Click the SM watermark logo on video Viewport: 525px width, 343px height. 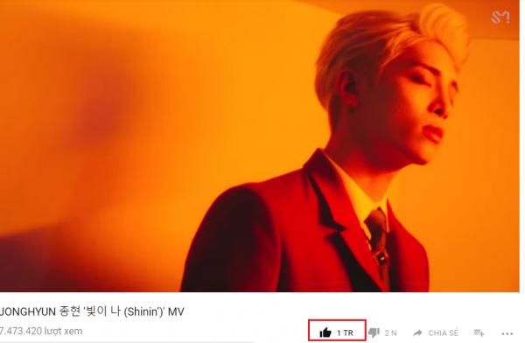[500, 17]
